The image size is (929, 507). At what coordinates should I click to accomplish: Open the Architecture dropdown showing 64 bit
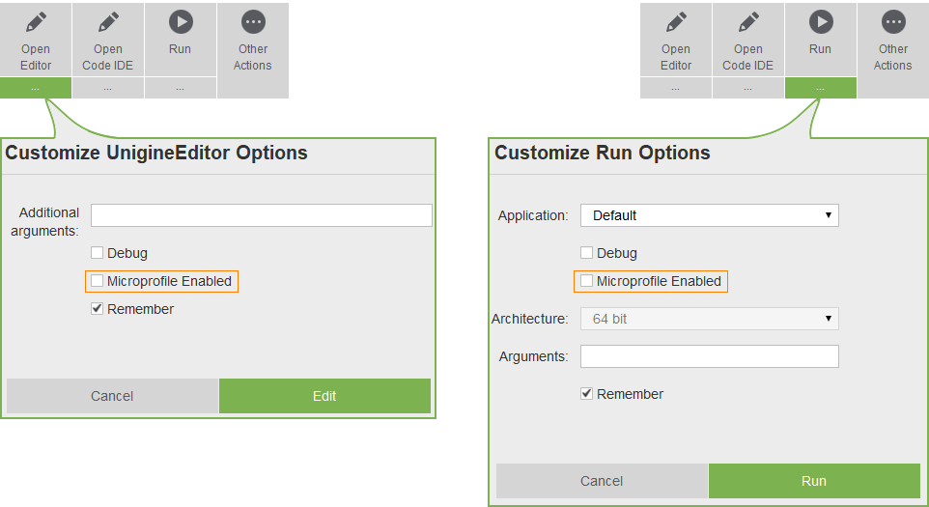pos(710,319)
